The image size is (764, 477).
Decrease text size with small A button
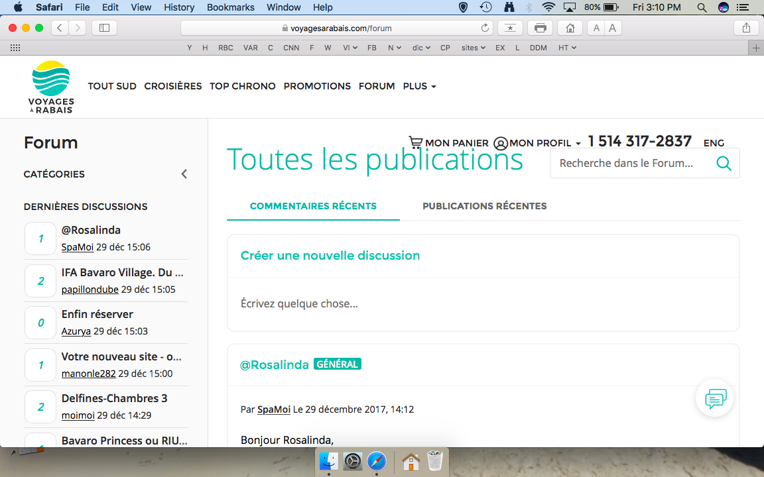point(596,28)
